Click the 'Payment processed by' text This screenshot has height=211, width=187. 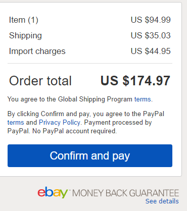(x=118, y=123)
